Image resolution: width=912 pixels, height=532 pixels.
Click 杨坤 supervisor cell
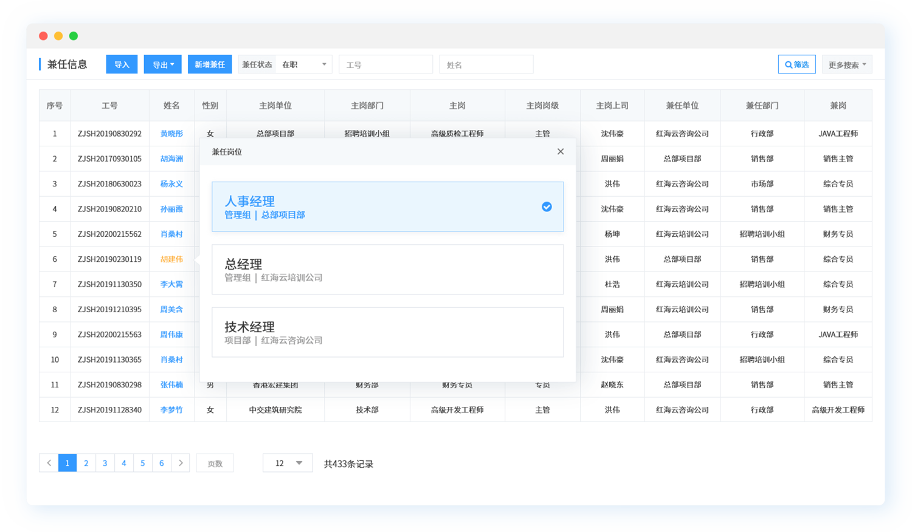tap(612, 234)
